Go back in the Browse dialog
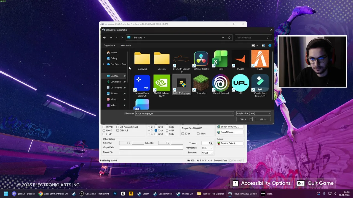Image resolution: width=353 pixels, height=198 pixels. pos(104,37)
